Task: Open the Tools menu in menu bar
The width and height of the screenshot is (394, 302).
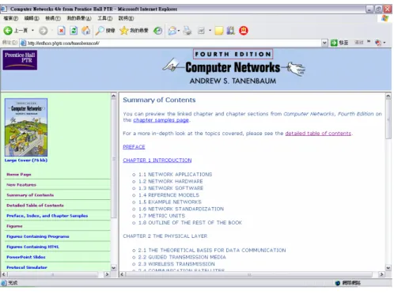Action: click(105, 18)
